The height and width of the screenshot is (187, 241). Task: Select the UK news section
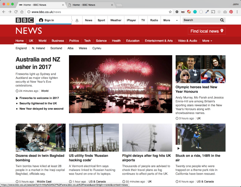click(31, 41)
